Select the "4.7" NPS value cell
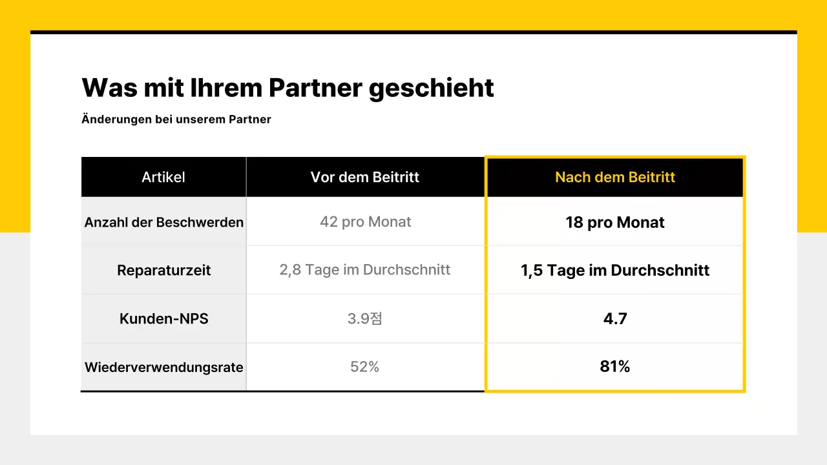 (615, 318)
